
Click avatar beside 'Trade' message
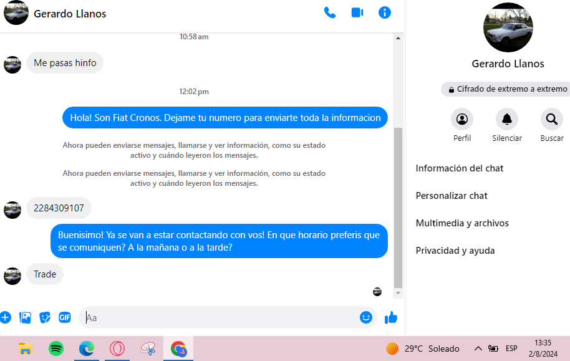[12, 276]
